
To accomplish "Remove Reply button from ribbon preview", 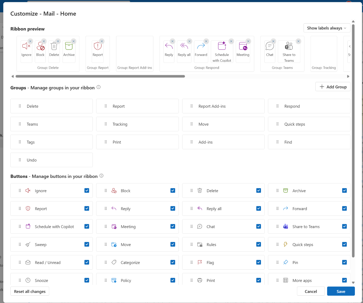I will [172, 41].
